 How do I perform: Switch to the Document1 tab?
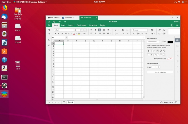pyautogui.click(x=70, y=18)
